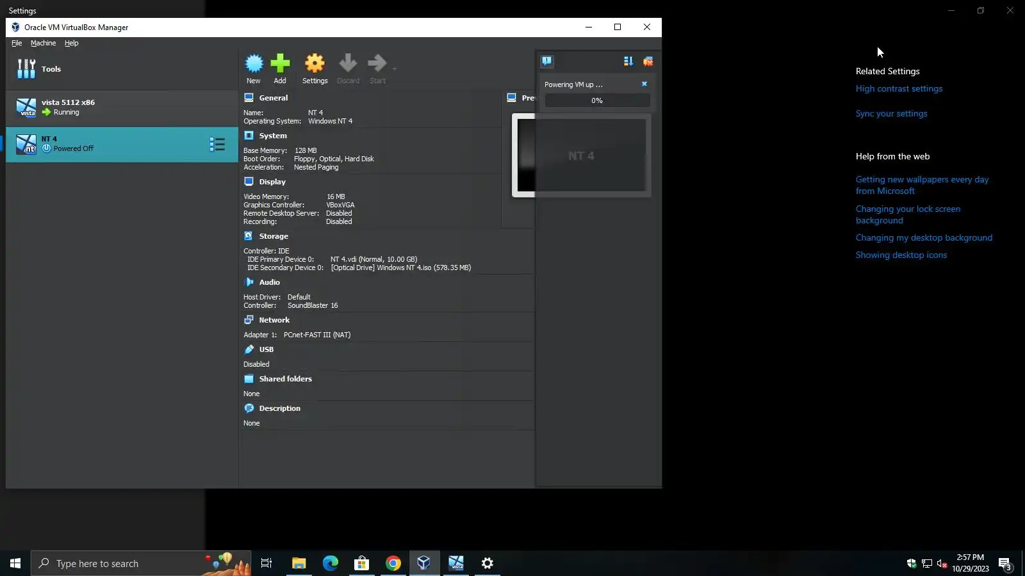The height and width of the screenshot is (576, 1025).
Task: Switch to the vista VM taskbar icon
Action: 455,563
